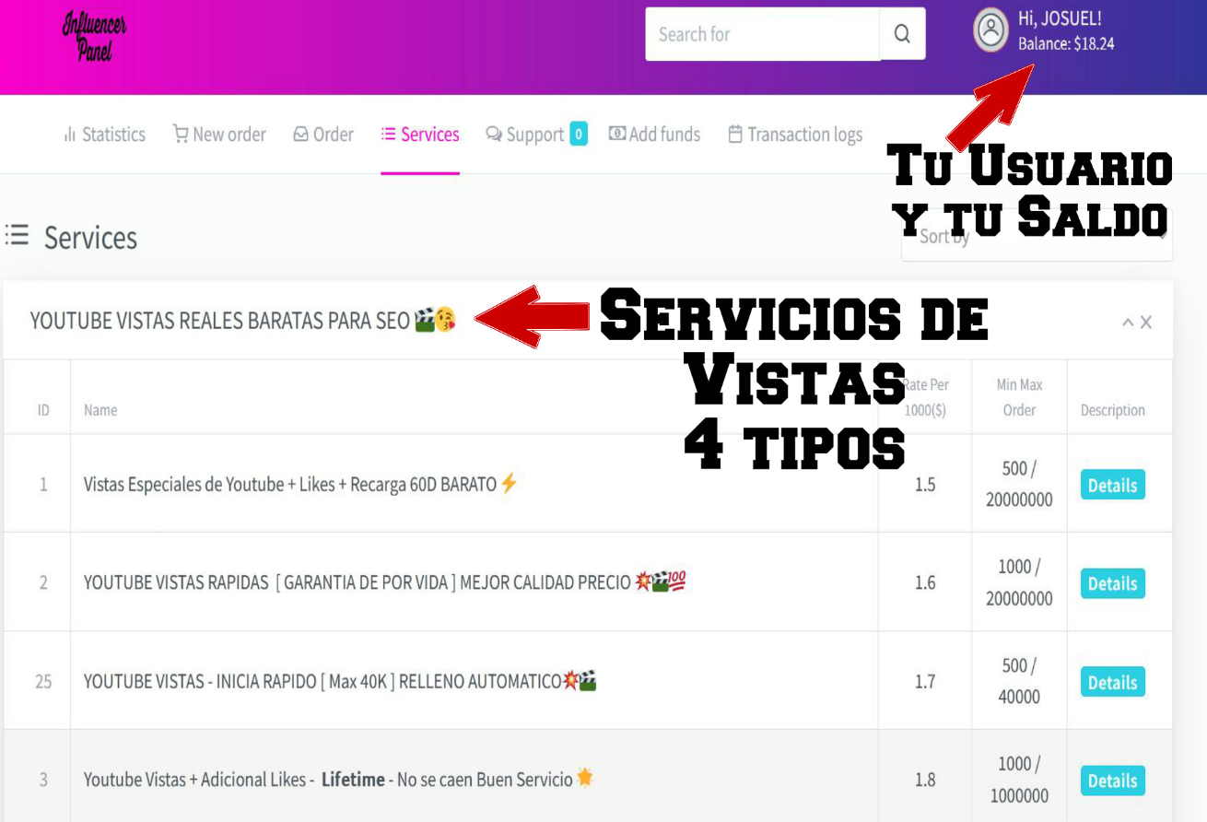Click the 500 / 40000 order limit cell

[x=1019, y=681]
